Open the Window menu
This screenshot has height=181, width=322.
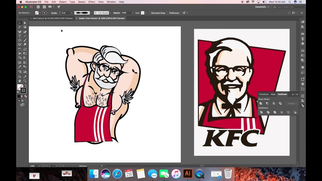[x=111, y=2]
